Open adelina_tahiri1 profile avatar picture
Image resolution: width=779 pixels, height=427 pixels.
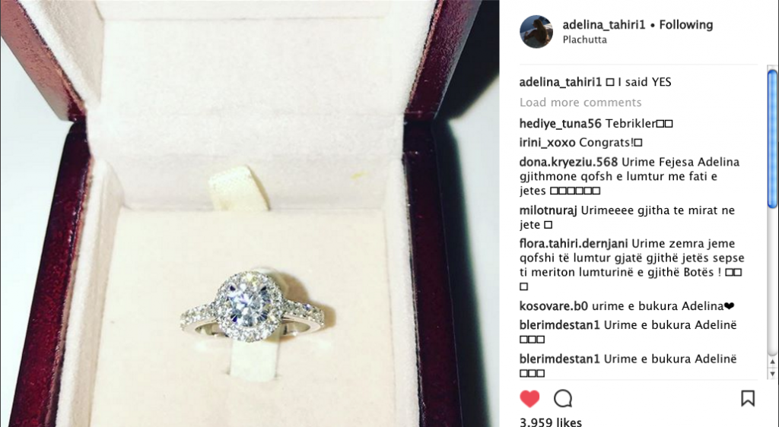(536, 32)
